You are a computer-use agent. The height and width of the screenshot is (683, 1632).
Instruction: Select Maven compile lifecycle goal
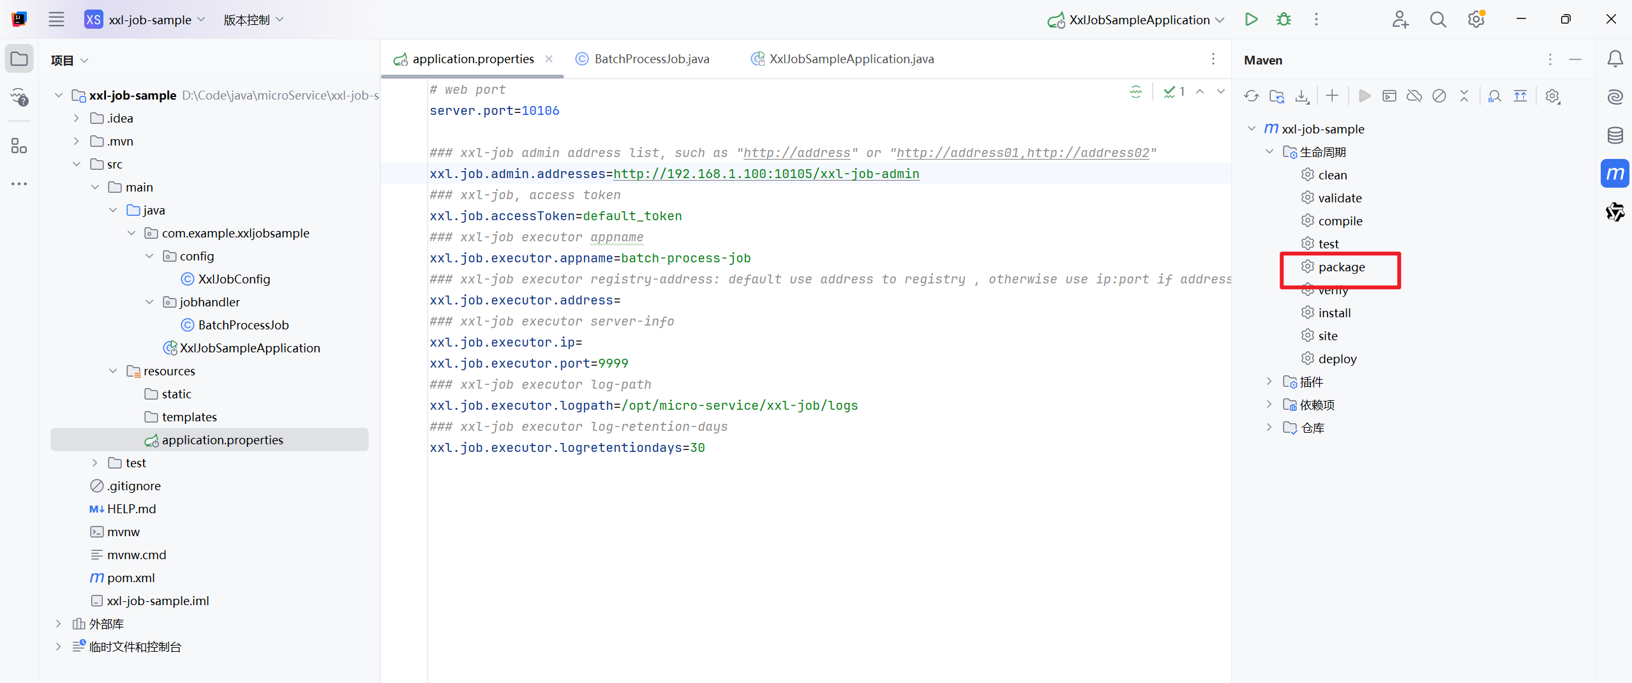1340,221
